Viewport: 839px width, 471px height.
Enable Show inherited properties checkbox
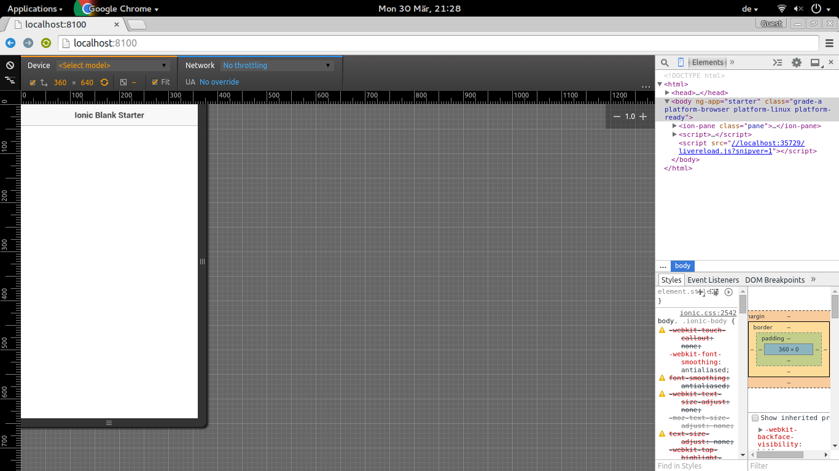point(755,418)
